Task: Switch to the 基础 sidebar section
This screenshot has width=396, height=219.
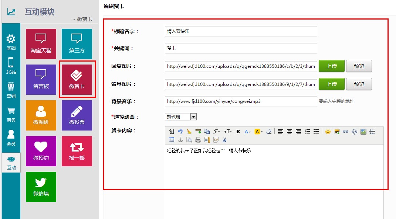Action: click(11, 42)
